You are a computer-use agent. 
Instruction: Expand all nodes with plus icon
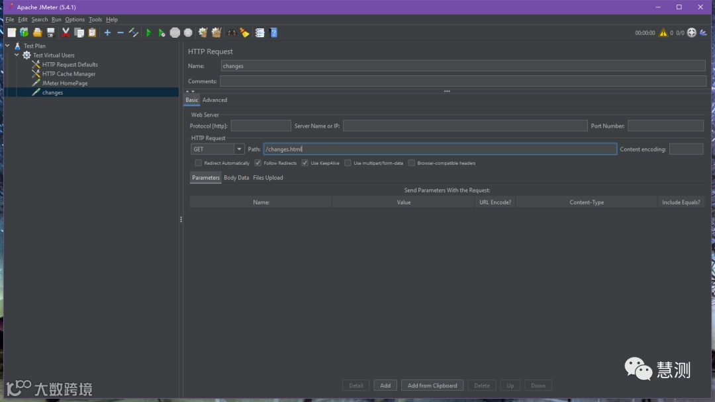[107, 33]
